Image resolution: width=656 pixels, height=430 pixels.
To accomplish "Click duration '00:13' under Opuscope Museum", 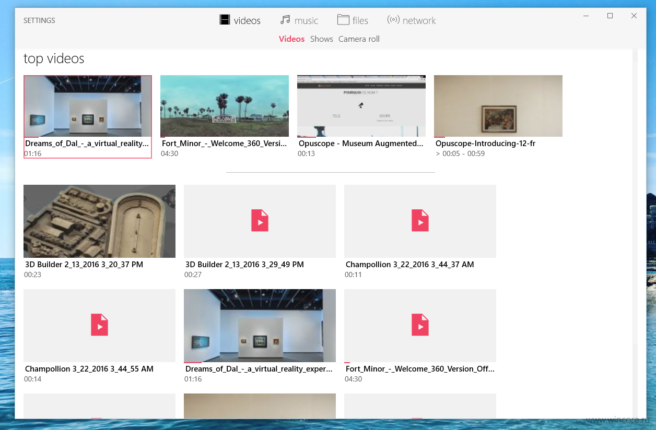I will 306,154.
